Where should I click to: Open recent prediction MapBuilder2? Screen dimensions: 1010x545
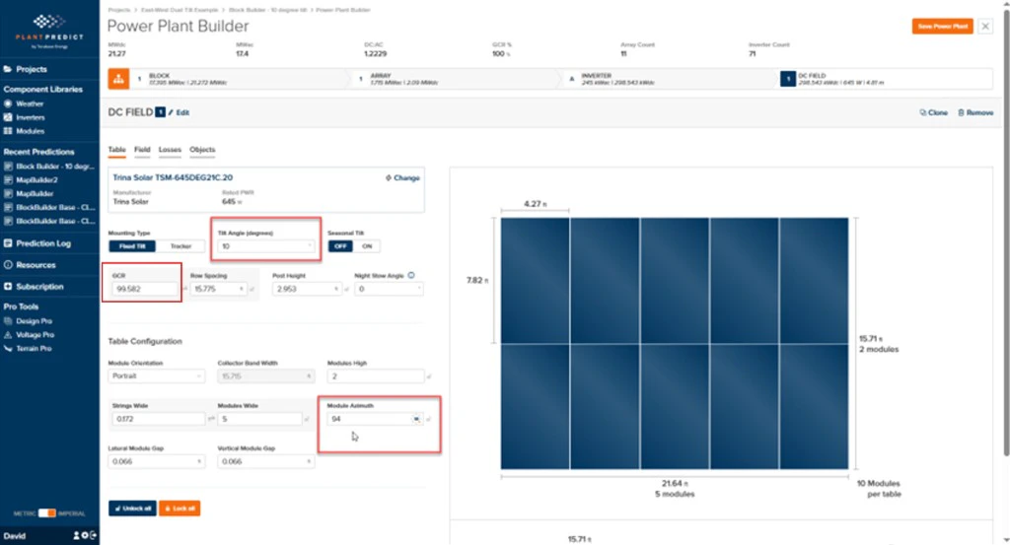coord(31,179)
